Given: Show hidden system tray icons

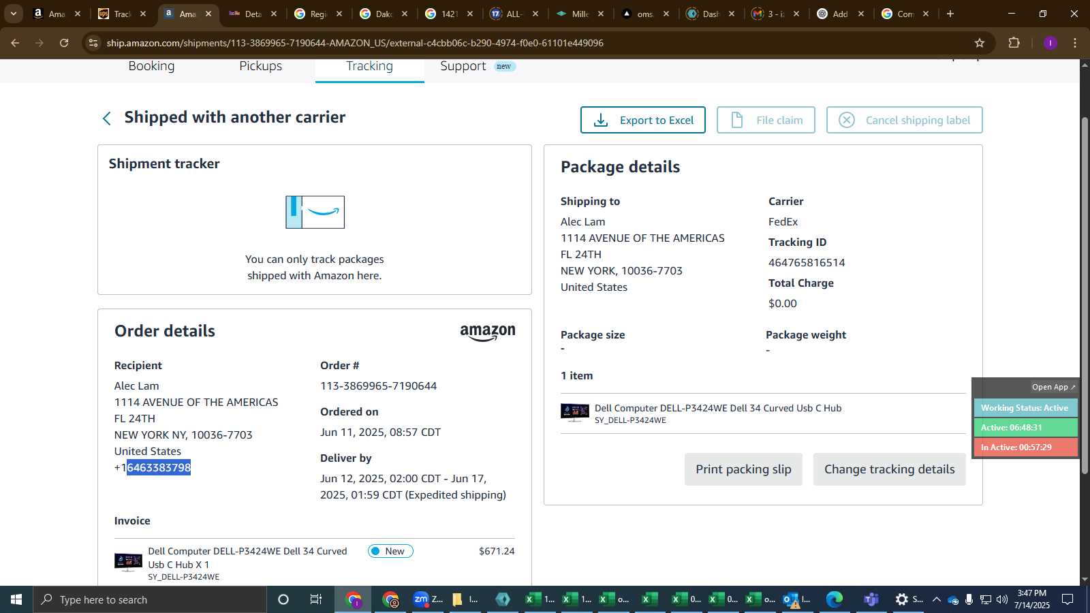Looking at the screenshot, I should point(937,599).
